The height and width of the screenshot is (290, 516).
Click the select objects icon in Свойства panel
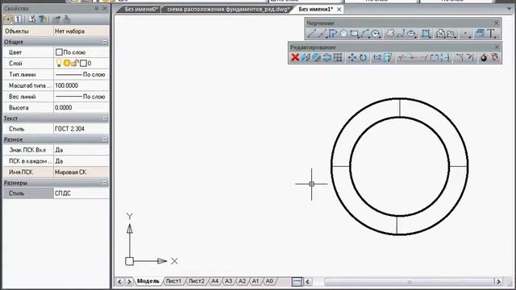pyautogui.click(x=32, y=19)
